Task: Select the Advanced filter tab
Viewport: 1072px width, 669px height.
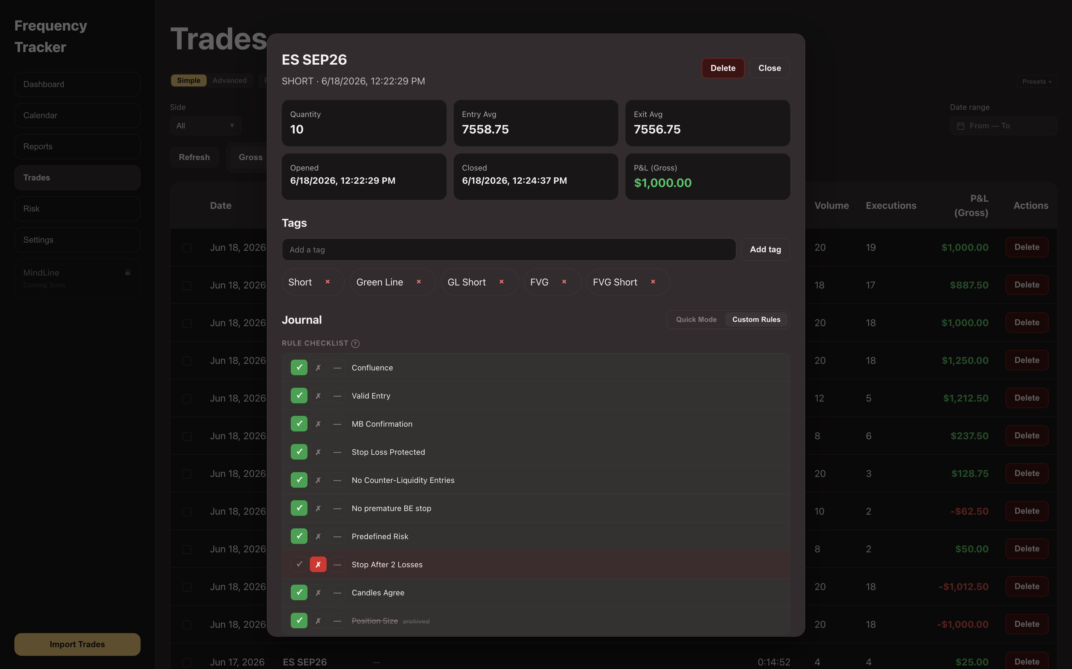Action: 229,80
